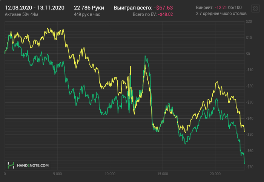Click the 15 000 x-axis label
Image resolution: width=264 pixels, height=182 pixels.
tap(163, 174)
